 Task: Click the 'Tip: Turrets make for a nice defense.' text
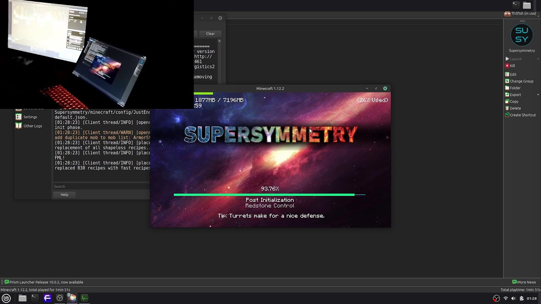(271, 216)
